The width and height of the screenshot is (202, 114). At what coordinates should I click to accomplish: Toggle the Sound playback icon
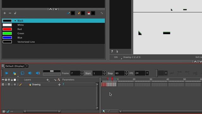click(30, 73)
